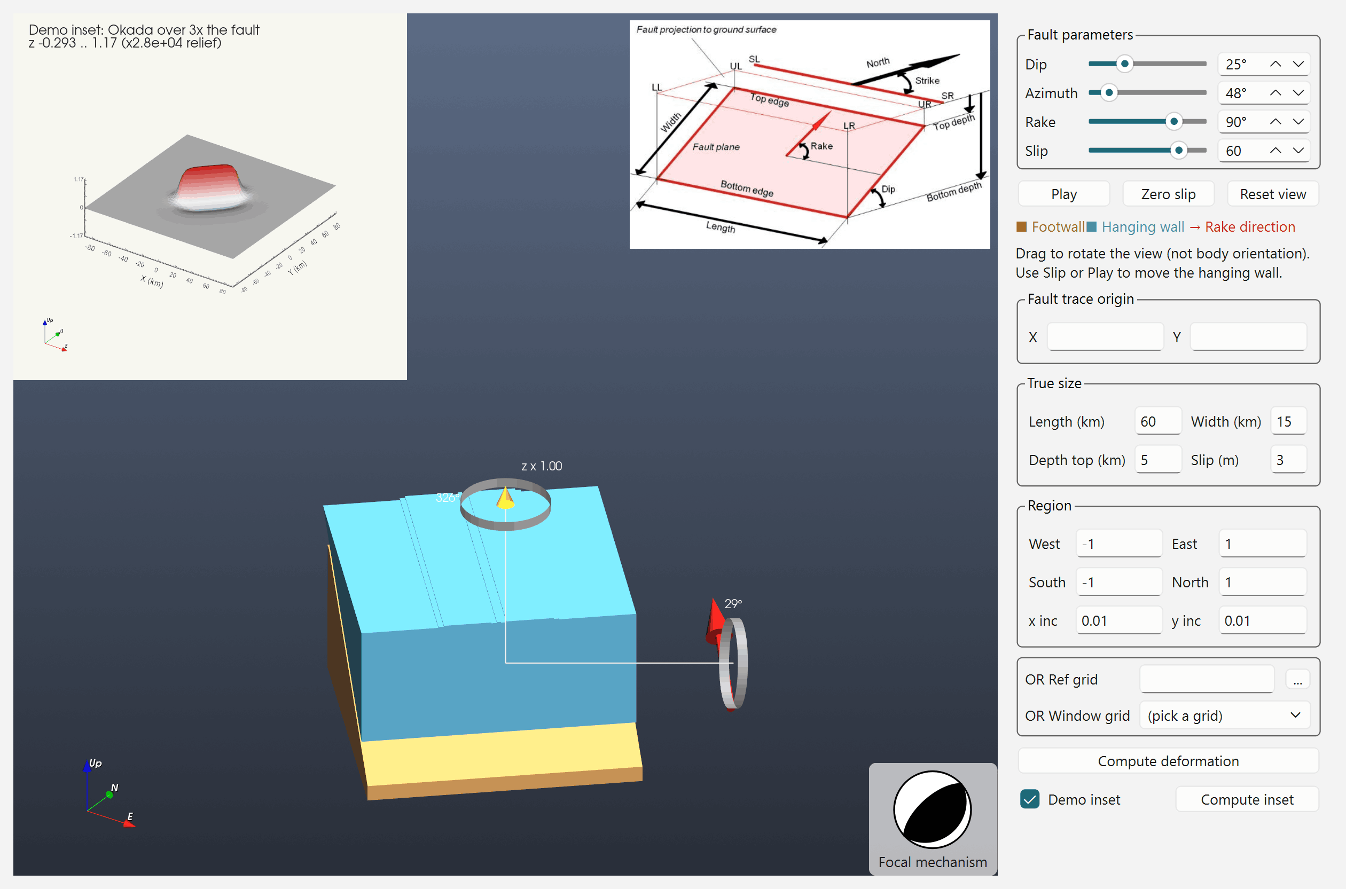The image size is (1346, 889).
Task: Click the yellow azimuth cone handle
Action: tap(505, 498)
